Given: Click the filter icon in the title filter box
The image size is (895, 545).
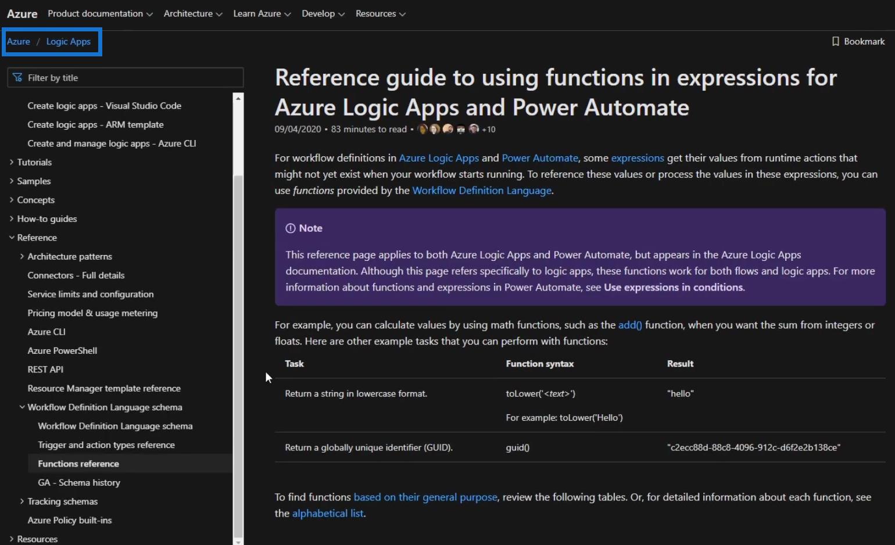Looking at the screenshot, I should point(17,77).
